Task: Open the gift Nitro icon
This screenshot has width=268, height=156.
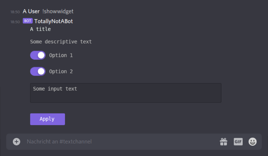Action: 223,142
